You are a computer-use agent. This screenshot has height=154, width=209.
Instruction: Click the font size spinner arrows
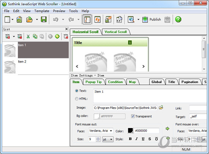(x=98, y=139)
